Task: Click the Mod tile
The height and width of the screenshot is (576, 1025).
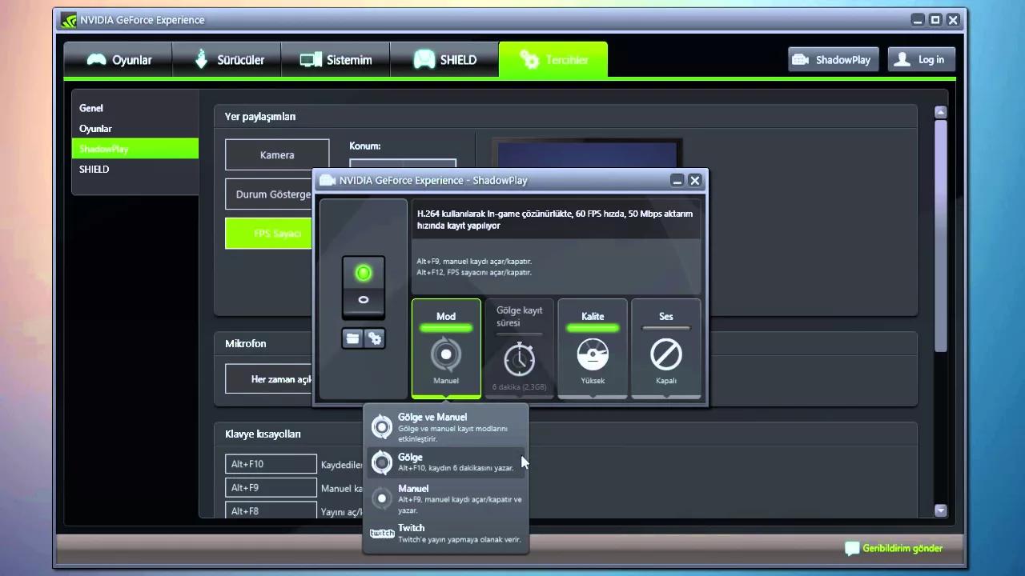Action: point(446,348)
